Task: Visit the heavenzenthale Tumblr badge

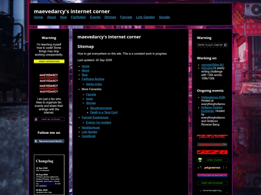Action: (x=49, y=141)
